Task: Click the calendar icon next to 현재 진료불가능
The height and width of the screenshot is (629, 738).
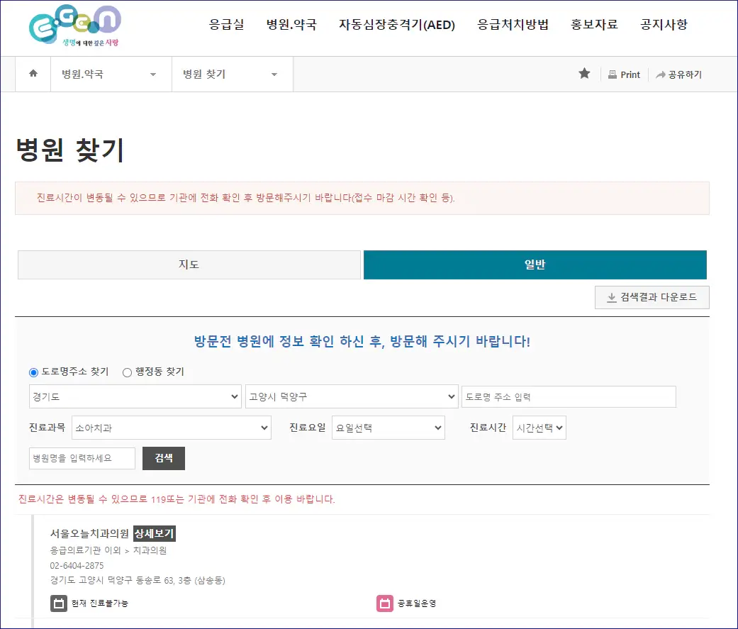Action: pos(60,603)
